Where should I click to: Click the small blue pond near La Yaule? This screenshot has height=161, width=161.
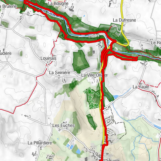(x=116, y=97)
